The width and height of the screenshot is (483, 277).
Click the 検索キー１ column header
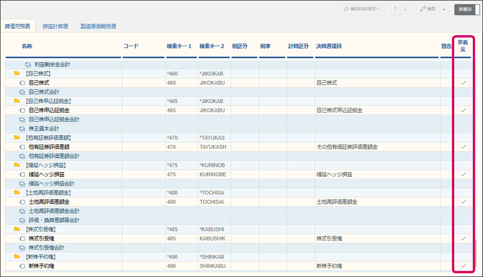pyautogui.click(x=179, y=46)
